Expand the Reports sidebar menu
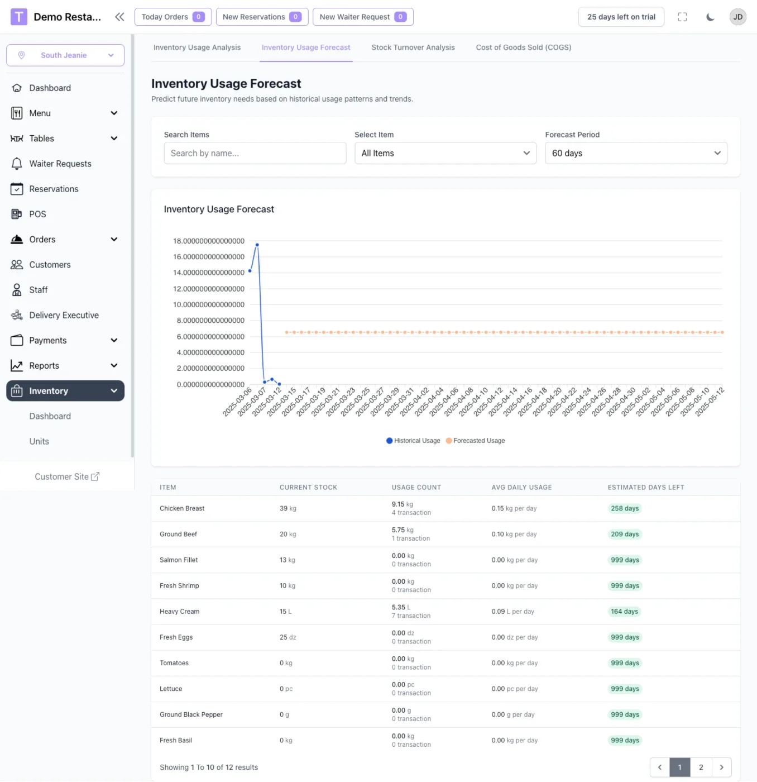 (x=65, y=366)
